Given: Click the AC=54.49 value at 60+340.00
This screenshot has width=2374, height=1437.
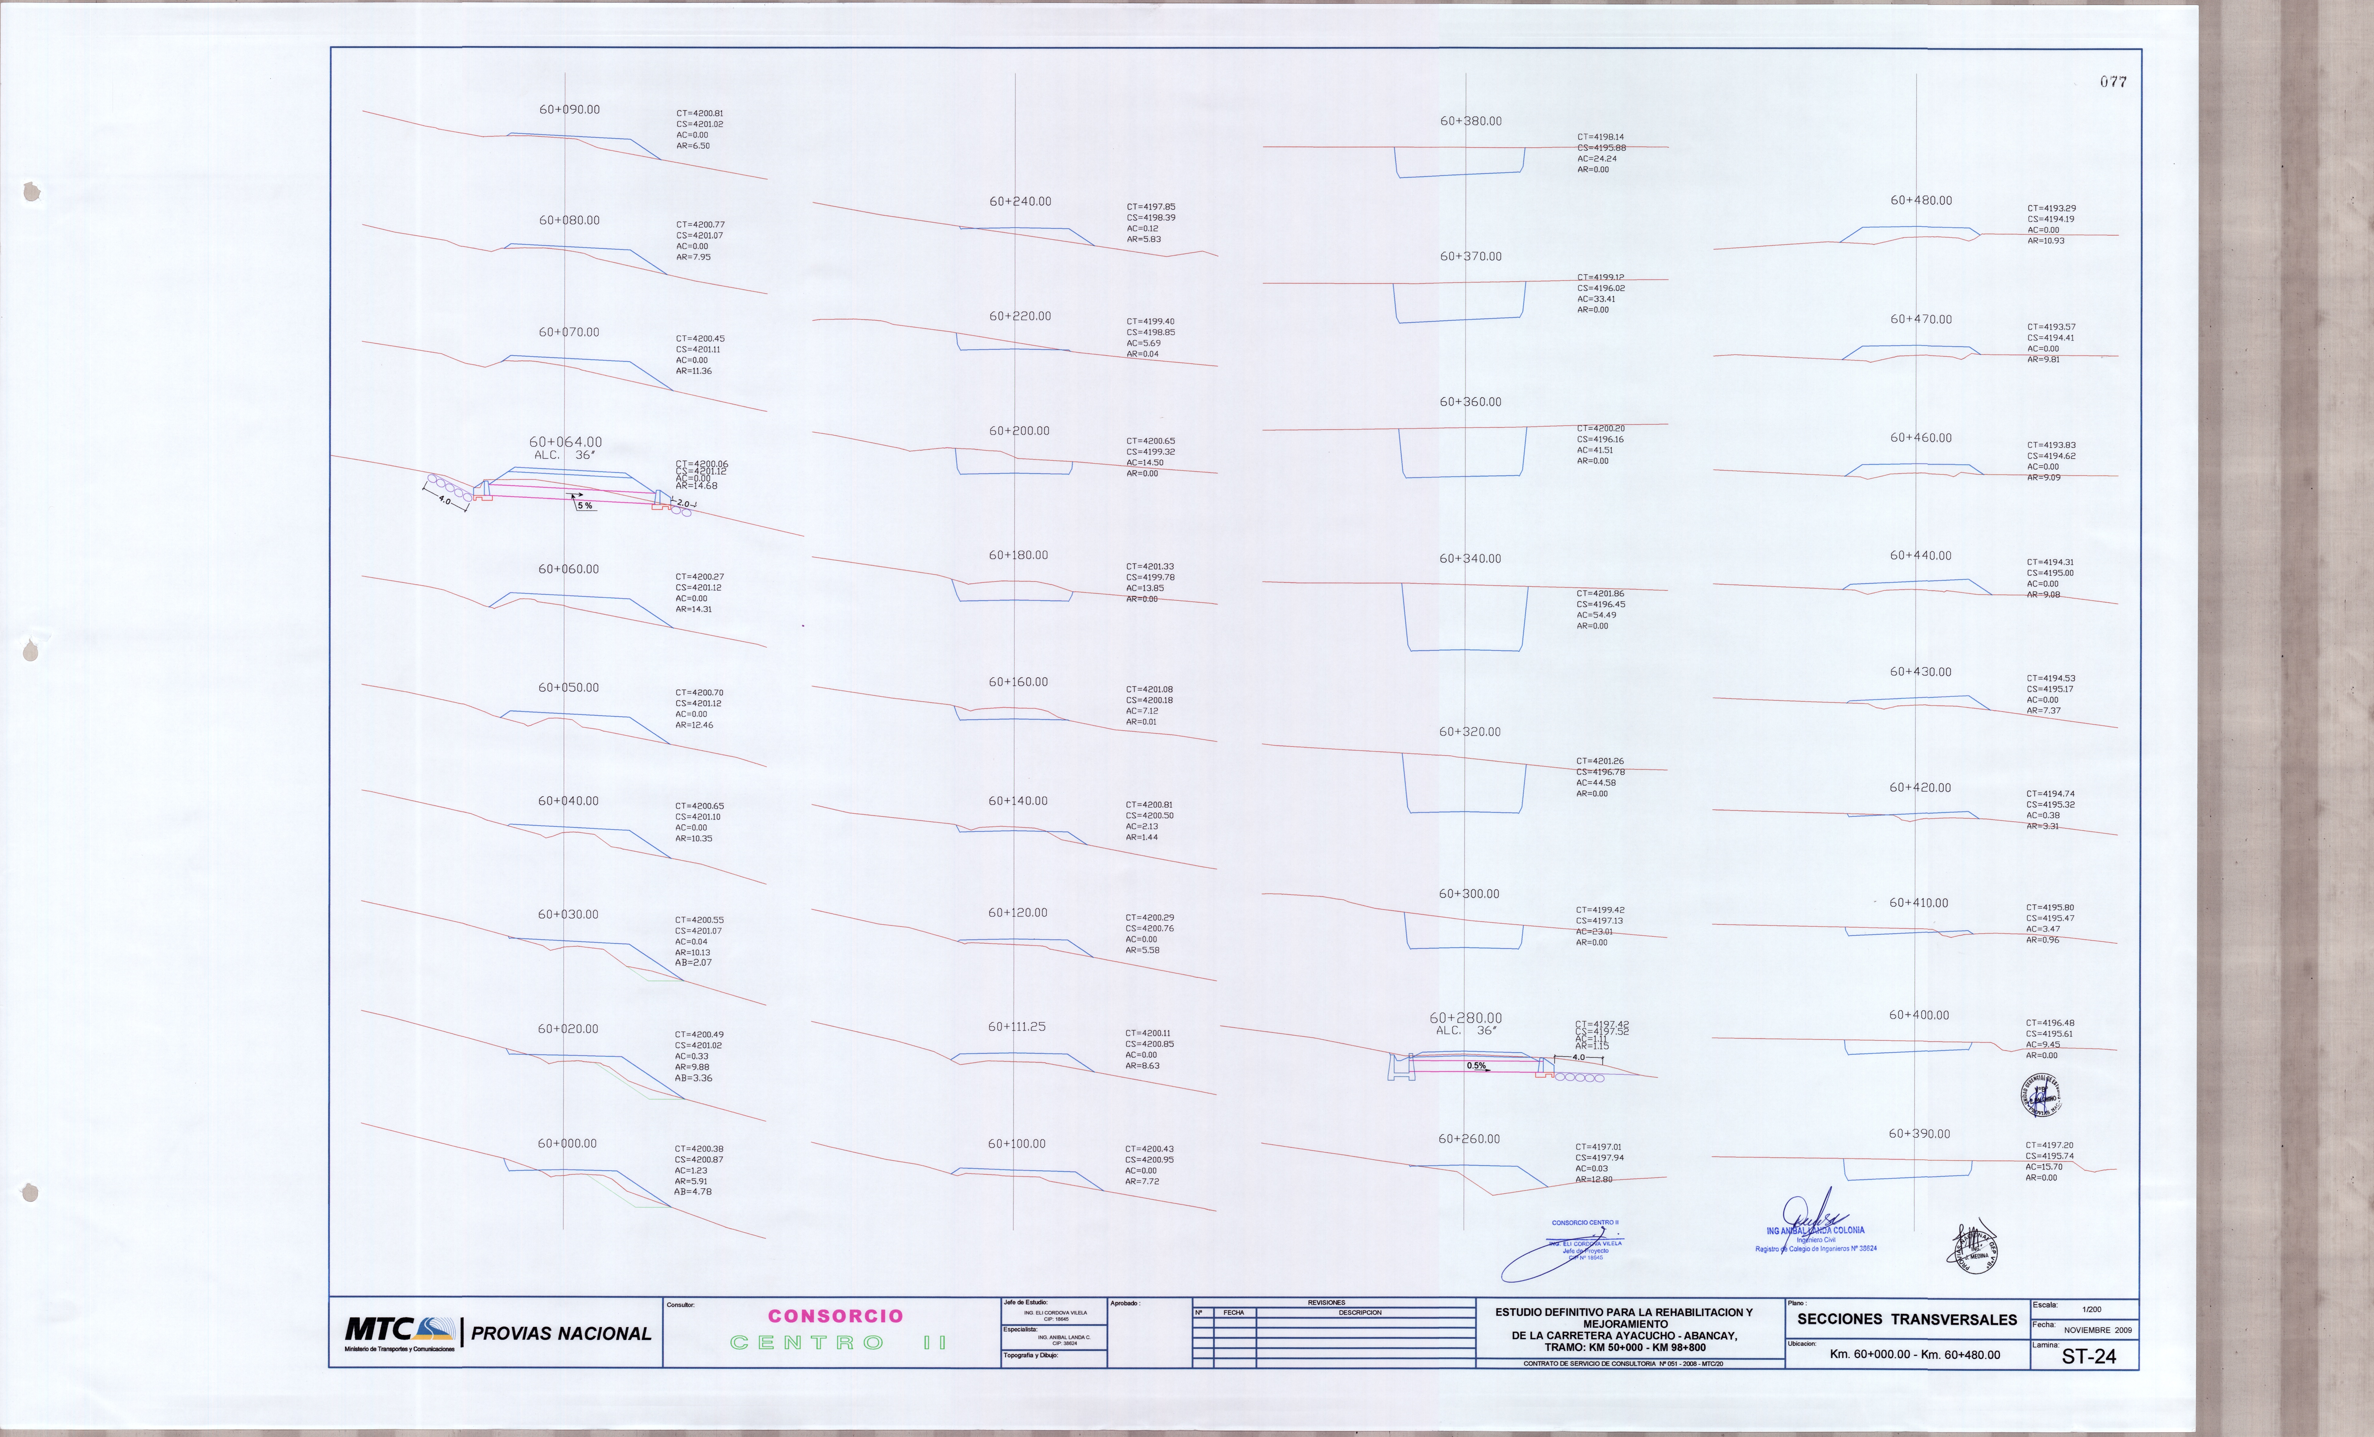Looking at the screenshot, I should [x=1596, y=615].
